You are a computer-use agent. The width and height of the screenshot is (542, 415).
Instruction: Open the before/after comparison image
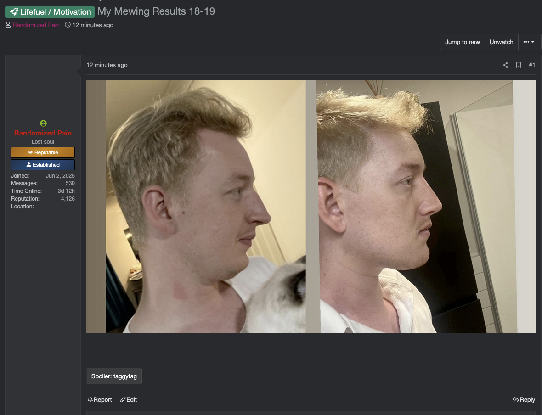311,207
